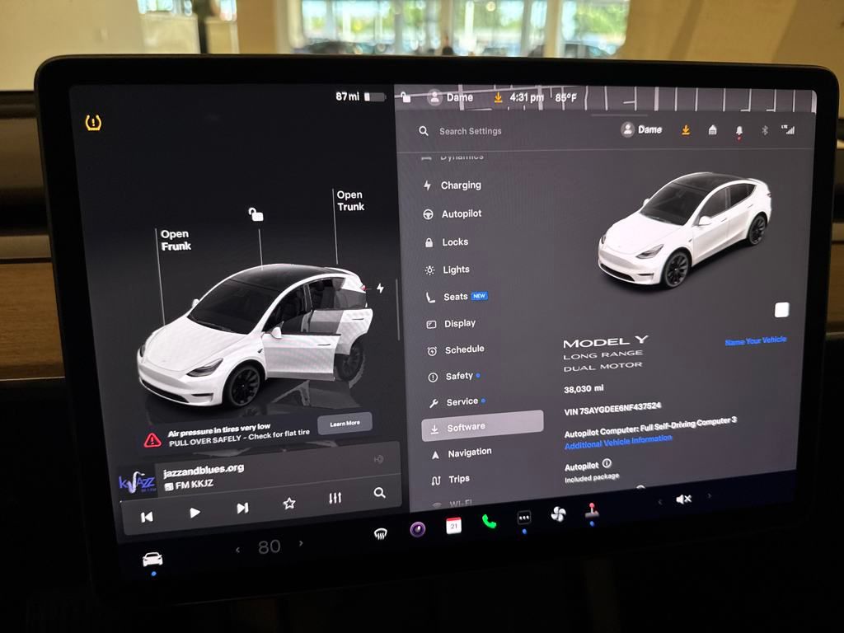
Task: Tap the battery range indicator showing 87 mi
Action: 360,97
